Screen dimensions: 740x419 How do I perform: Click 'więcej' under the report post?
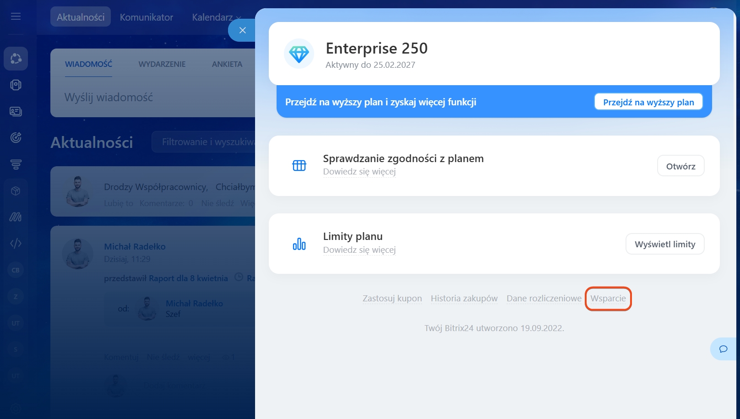pyautogui.click(x=199, y=357)
